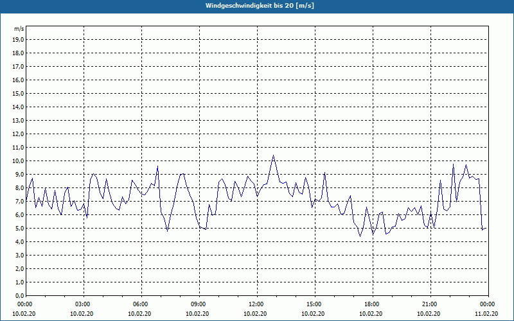
Task: Click the 00:00 time label for 10.02.20
Action: 24,304
